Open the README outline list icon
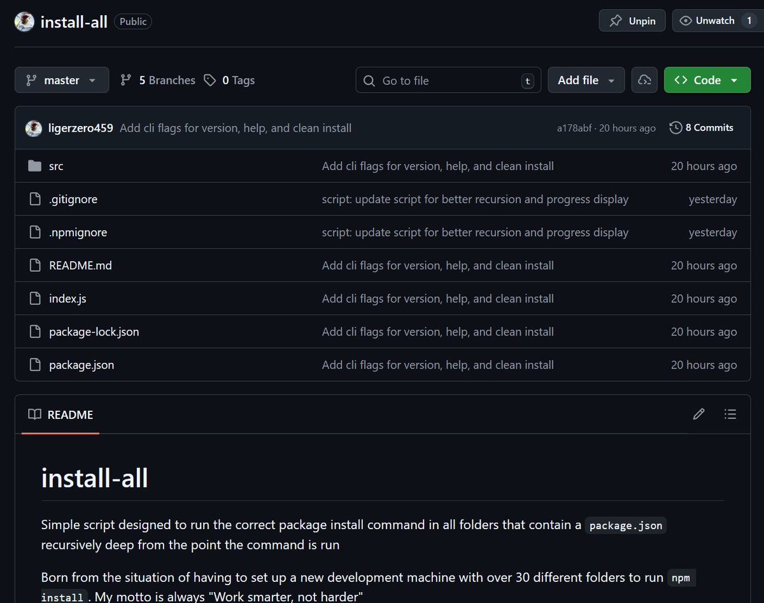This screenshot has width=764, height=603. pos(730,415)
